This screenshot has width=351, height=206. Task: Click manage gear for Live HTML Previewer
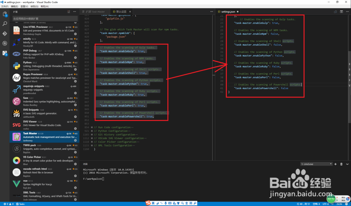[75, 34]
